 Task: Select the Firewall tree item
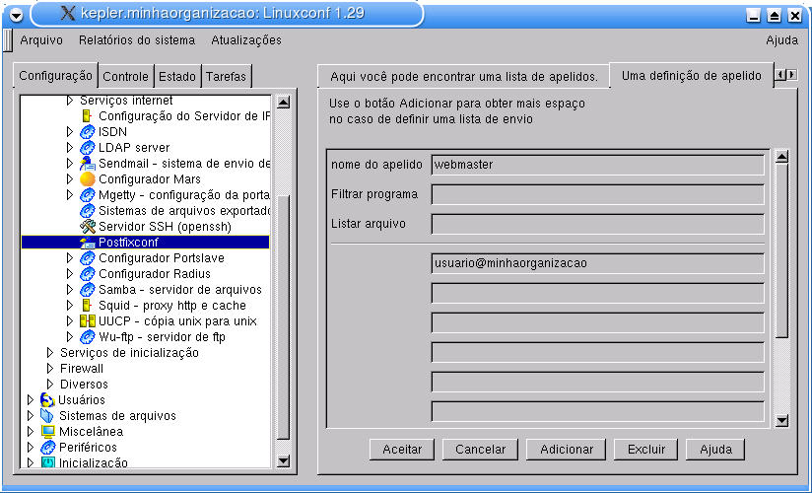coord(82,369)
